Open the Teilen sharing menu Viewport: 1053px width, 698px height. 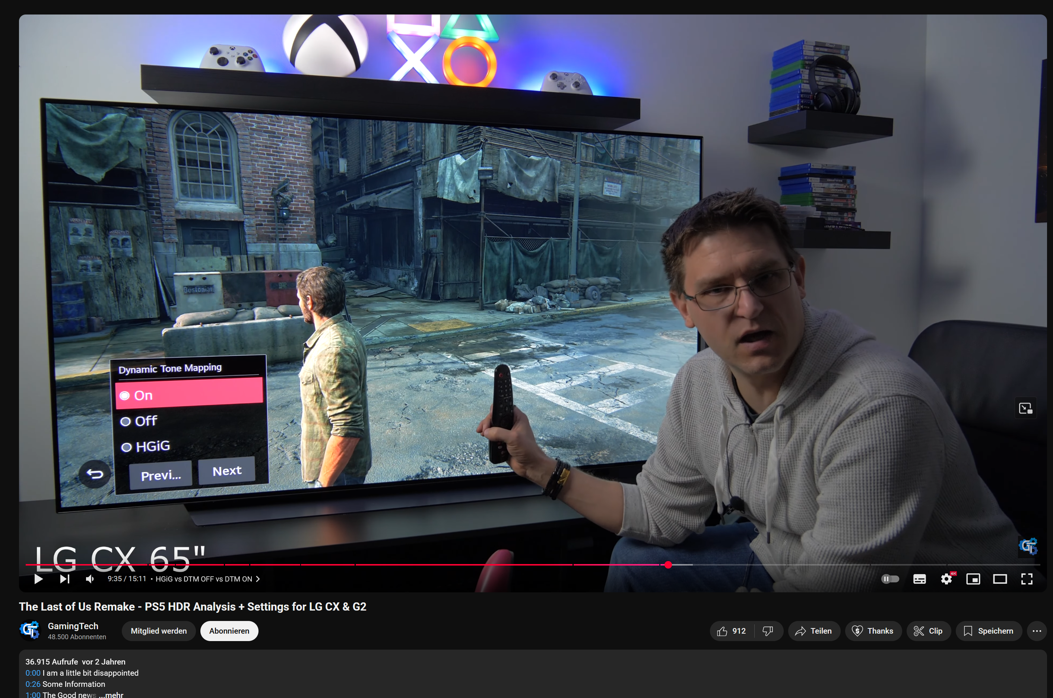pyautogui.click(x=814, y=631)
